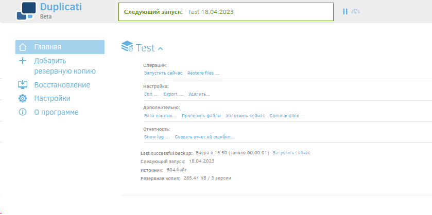Click the house icon for Главная
The image size is (432, 215).
[x=22, y=47]
